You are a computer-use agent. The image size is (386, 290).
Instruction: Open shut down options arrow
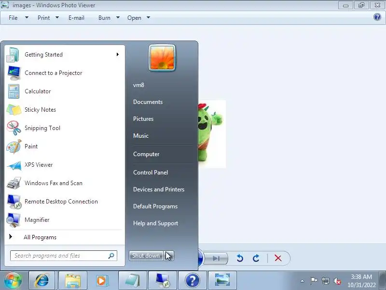(168, 256)
